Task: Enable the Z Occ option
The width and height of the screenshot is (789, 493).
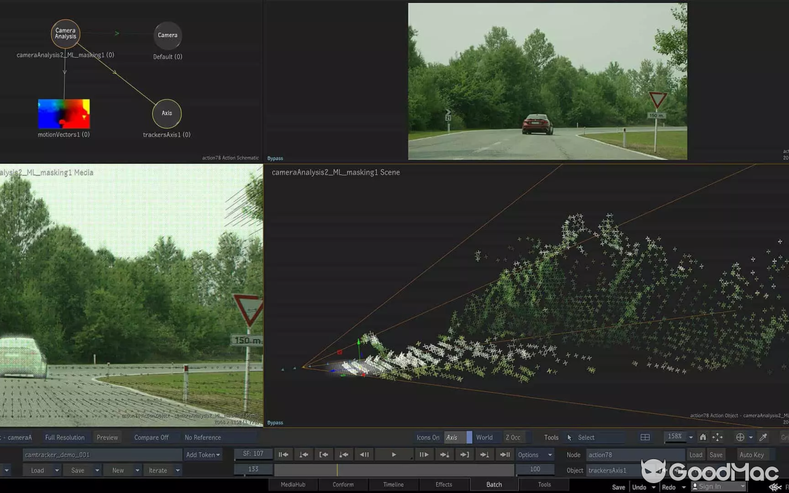Action: click(x=513, y=437)
